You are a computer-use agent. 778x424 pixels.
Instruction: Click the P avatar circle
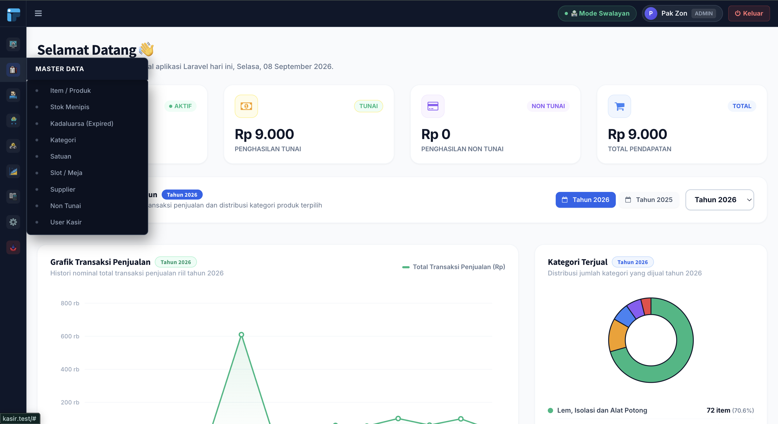[651, 13]
